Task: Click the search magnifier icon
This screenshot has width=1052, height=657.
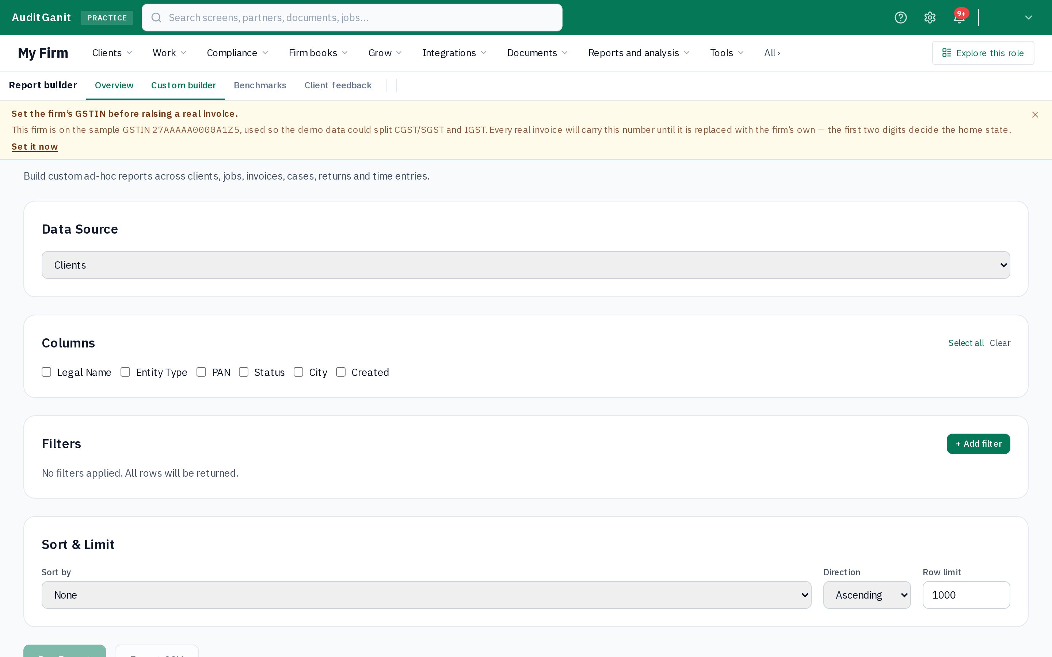Action: [x=156, y=18]
